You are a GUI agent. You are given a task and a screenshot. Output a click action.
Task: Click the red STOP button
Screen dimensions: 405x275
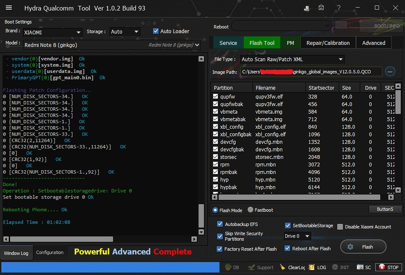[389, 267]
